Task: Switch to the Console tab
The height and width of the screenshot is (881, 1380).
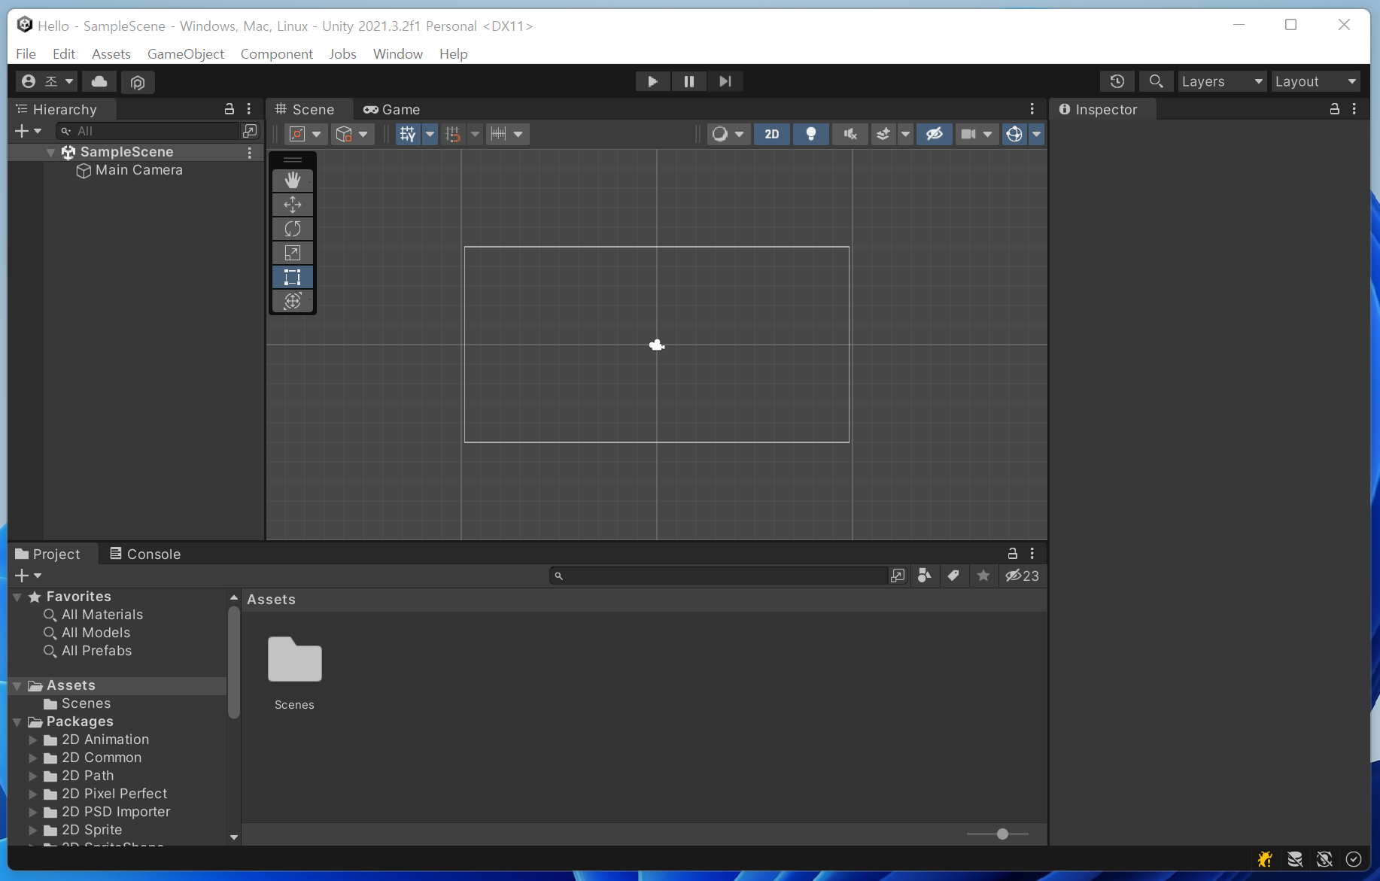Action: [145, 554]
